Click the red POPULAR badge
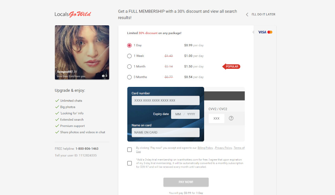 (231, 66)
